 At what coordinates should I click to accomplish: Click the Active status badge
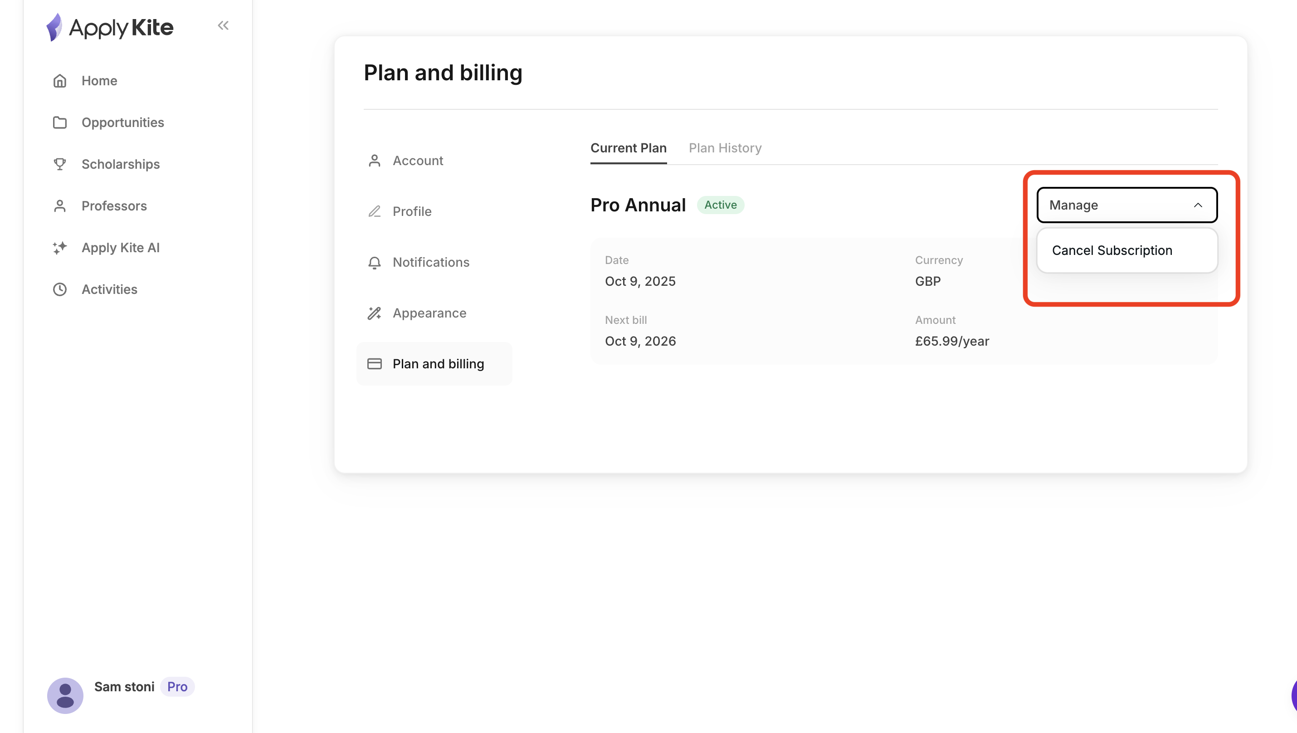pos(721,205)
